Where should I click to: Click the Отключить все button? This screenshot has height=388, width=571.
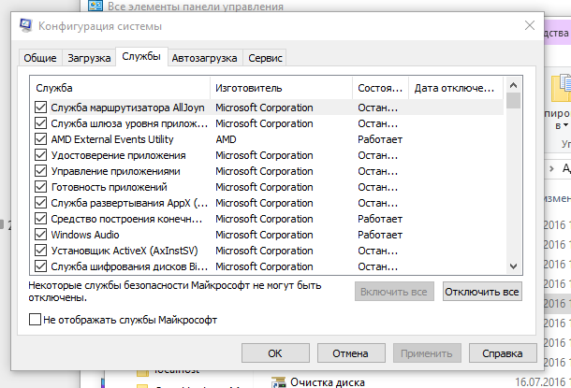click(482, 292)
